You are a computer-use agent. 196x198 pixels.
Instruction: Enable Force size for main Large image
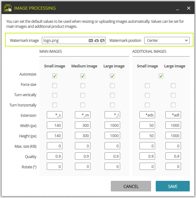click(112, 86)
